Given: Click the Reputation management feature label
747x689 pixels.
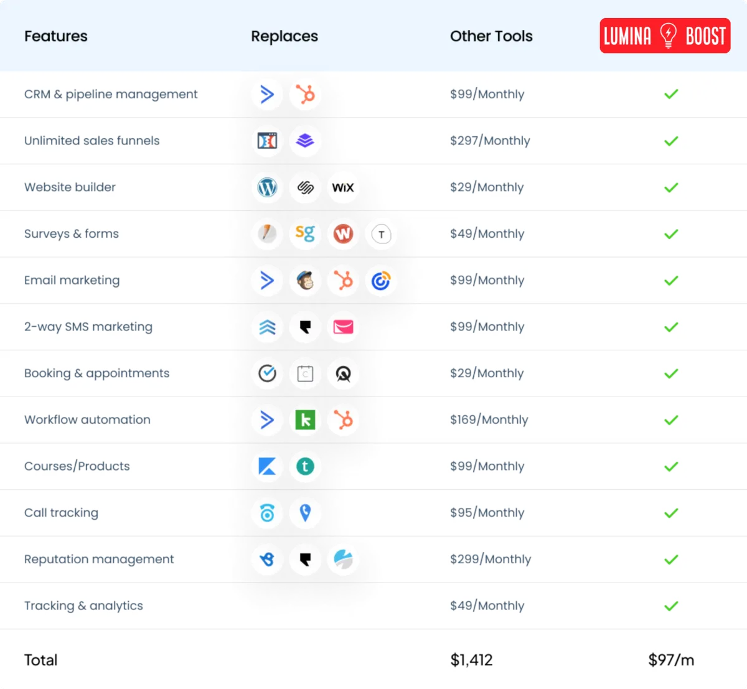Looking at the screenshot, I should (99, 560).
